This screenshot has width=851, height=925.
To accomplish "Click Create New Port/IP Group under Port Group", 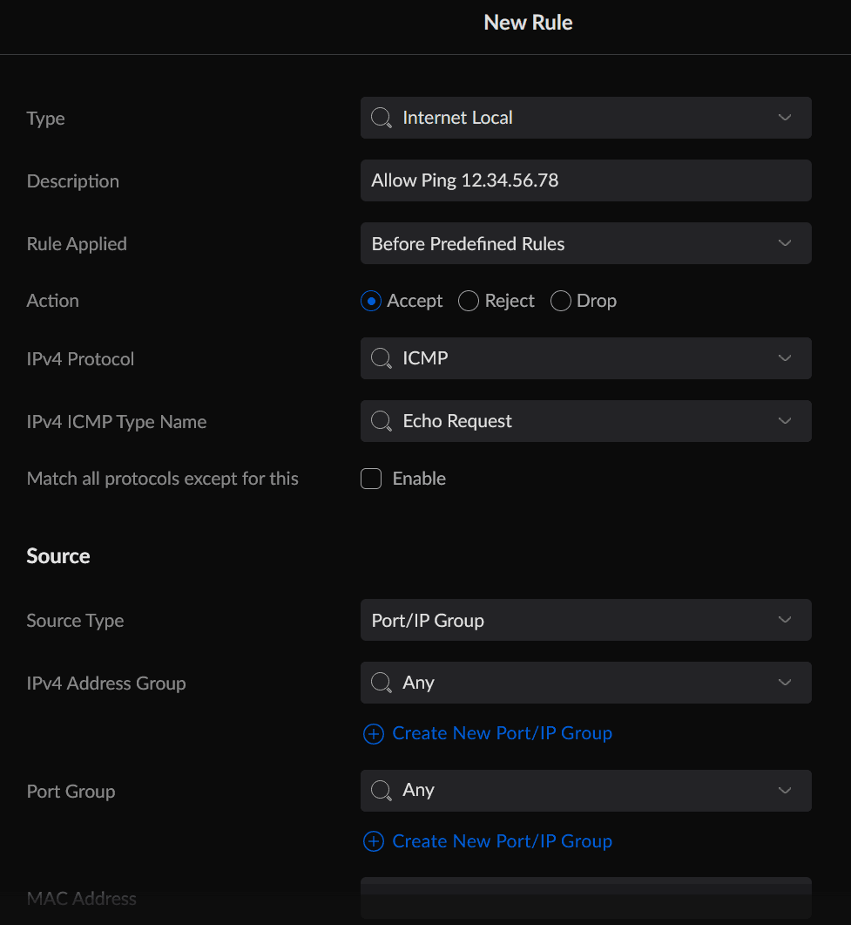I will 502,841.
